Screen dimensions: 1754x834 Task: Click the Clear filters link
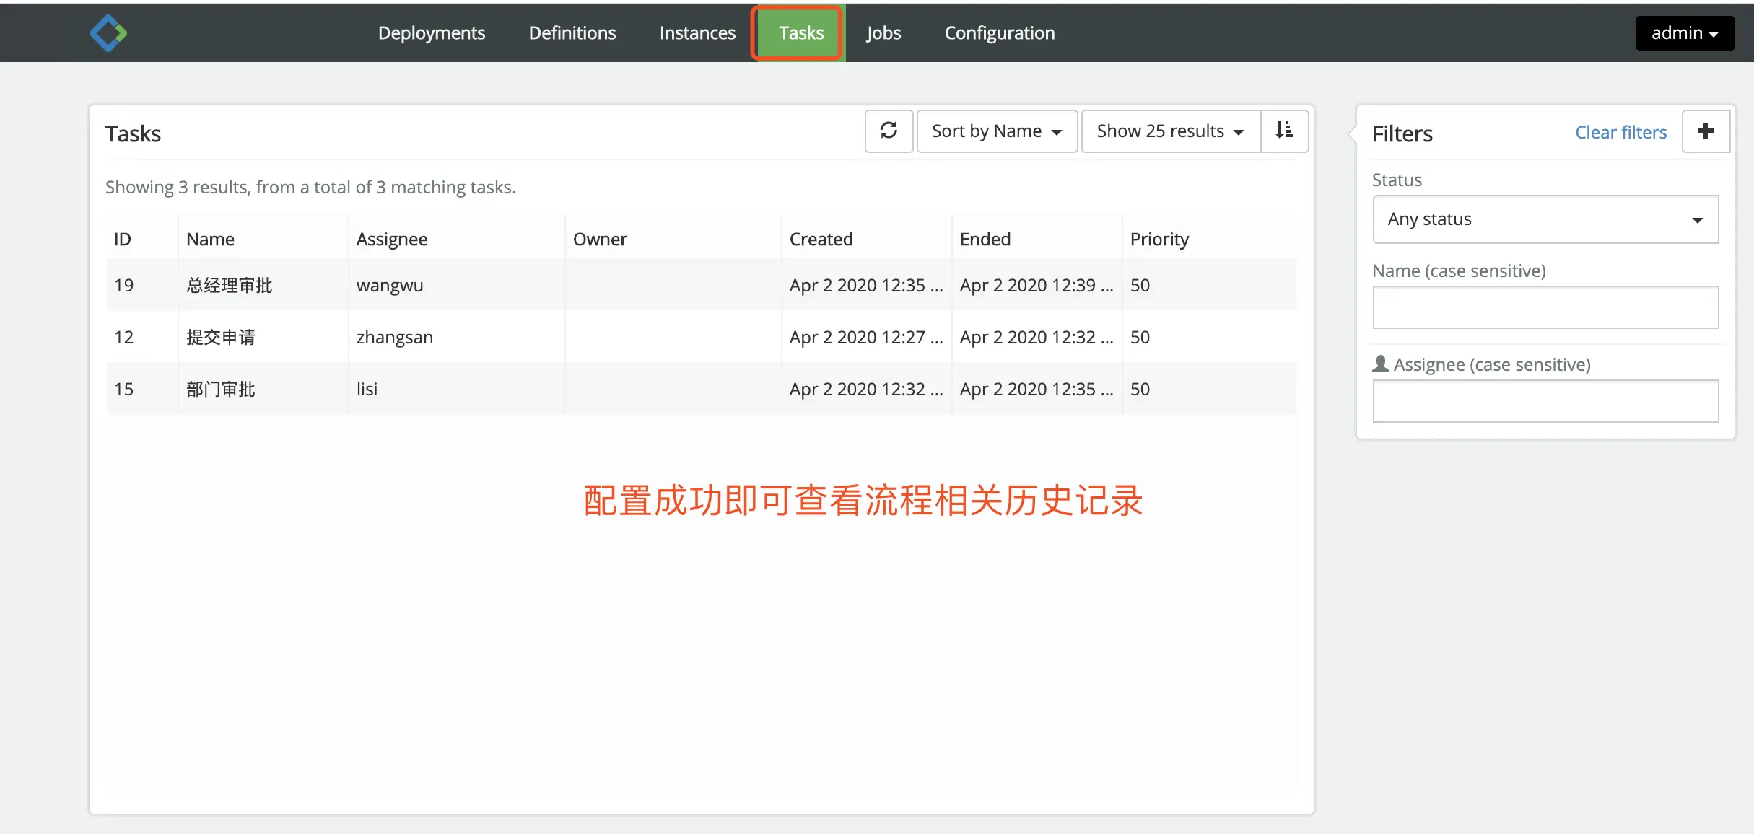point(1620,133)
